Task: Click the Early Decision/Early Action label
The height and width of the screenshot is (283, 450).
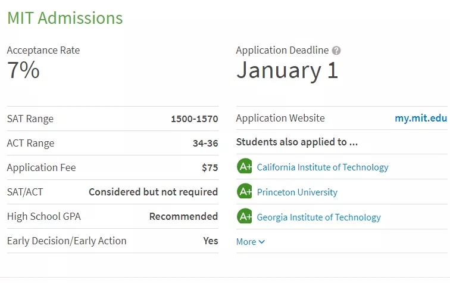Action: [67, 241]
